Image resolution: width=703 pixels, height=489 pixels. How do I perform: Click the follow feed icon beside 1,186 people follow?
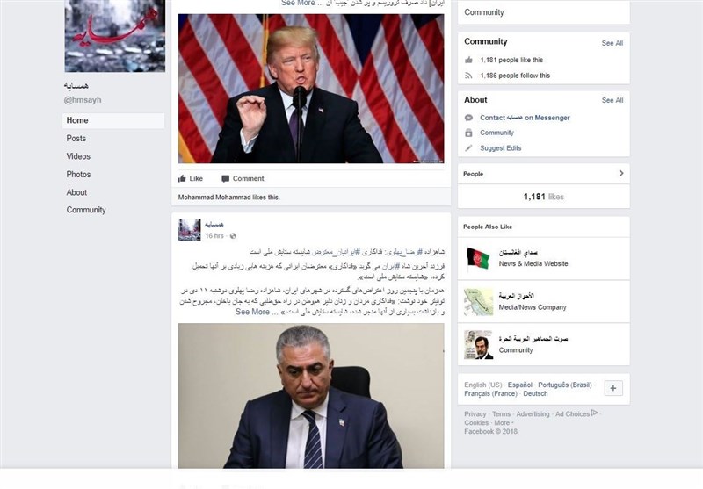(x=468, y=76)
